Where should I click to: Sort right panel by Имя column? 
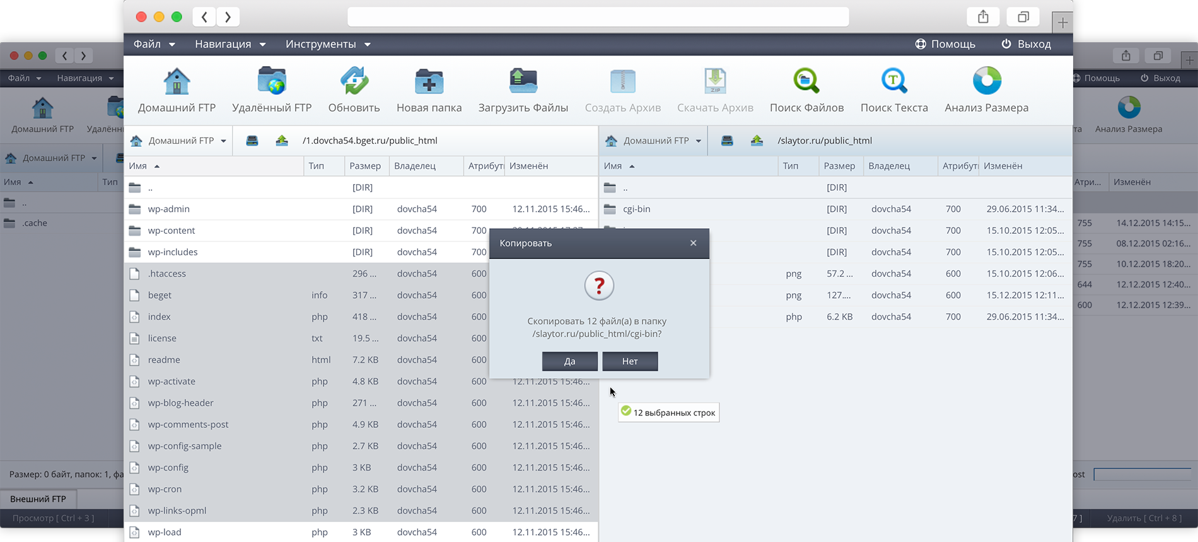tap(689, 166)
